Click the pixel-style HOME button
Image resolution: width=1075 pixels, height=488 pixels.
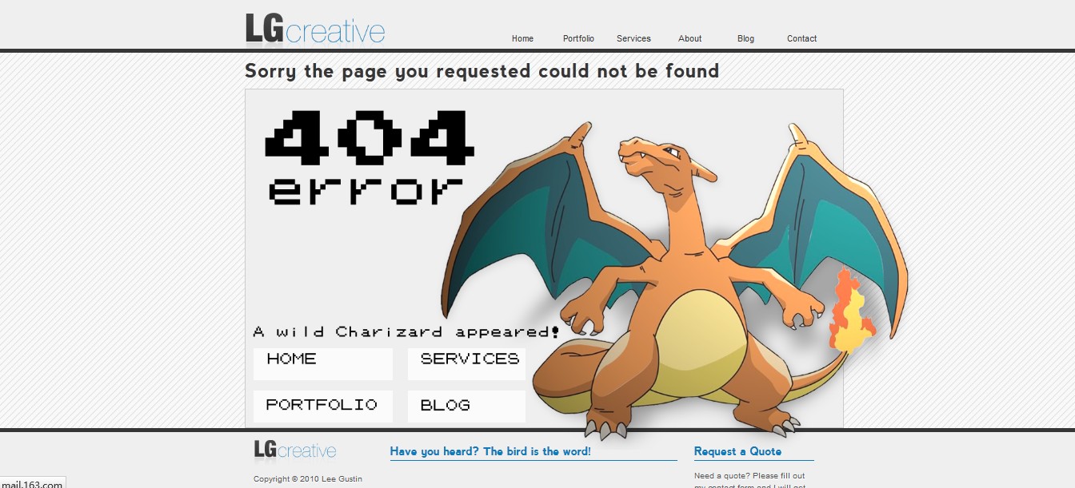(322, 363)
